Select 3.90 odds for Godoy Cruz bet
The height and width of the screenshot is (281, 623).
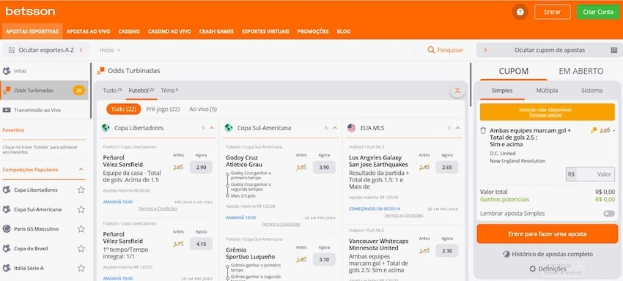(x=324, y=168)
